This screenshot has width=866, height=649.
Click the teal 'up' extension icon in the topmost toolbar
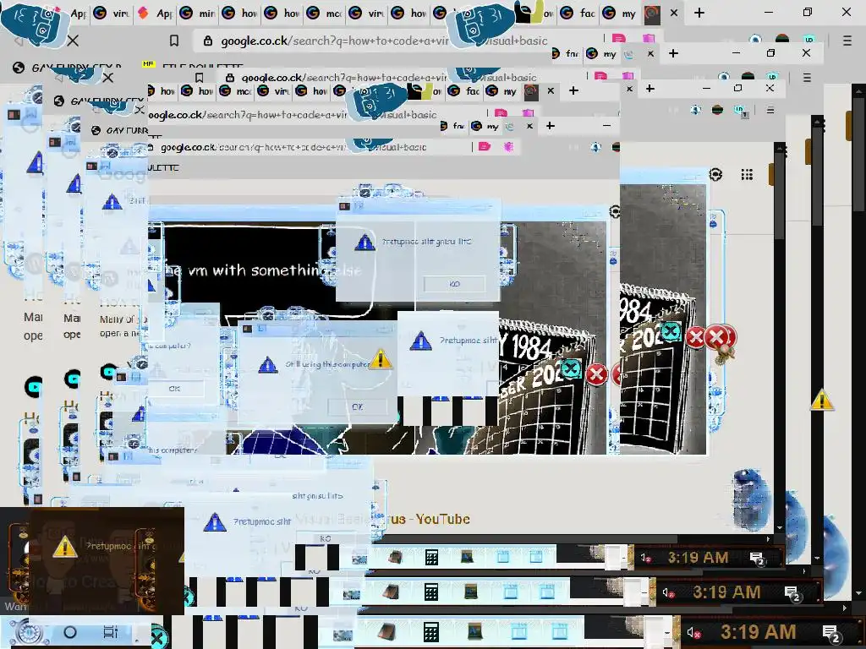(809, 39)
